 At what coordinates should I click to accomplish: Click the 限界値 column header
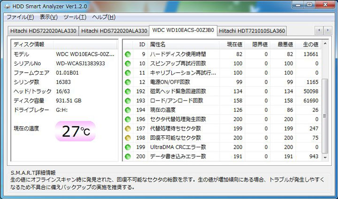click(258, 45)
